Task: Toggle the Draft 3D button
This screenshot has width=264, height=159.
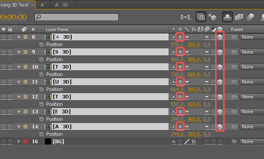Action: point(212,17)
